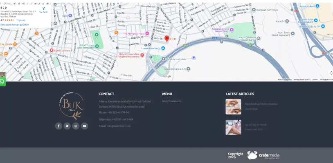Viewport: 333px width, 163px height.
Task: Open the Body Treatments menu item
Action: click(171, 101)
